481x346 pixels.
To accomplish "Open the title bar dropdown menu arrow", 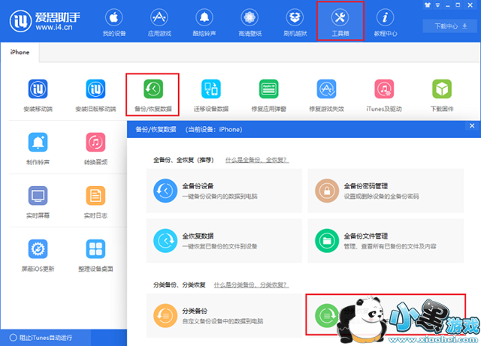I will point(437,5).
